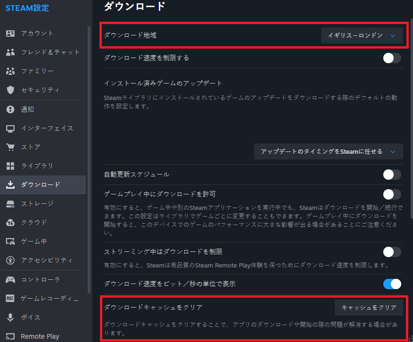Click the ボイス microphone icon
Image resolution: width=413 pixels, height=342 pixels.
coord(10,317)
